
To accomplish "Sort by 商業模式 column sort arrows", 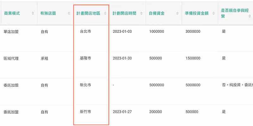I will click(33, 14).
